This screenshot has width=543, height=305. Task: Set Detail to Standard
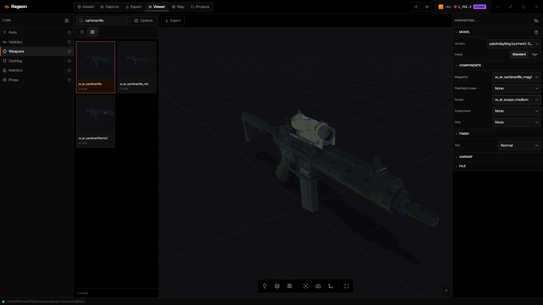click(519, 55)
